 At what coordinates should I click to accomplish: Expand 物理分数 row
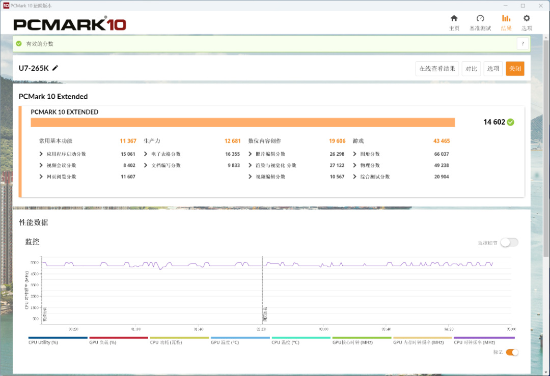[x=354, y=165]
